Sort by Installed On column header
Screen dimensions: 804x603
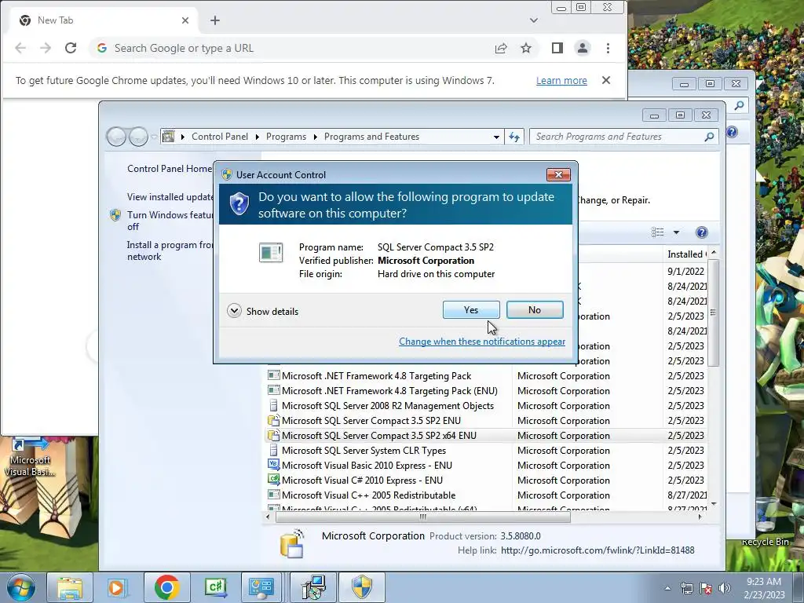pos(686,254)
